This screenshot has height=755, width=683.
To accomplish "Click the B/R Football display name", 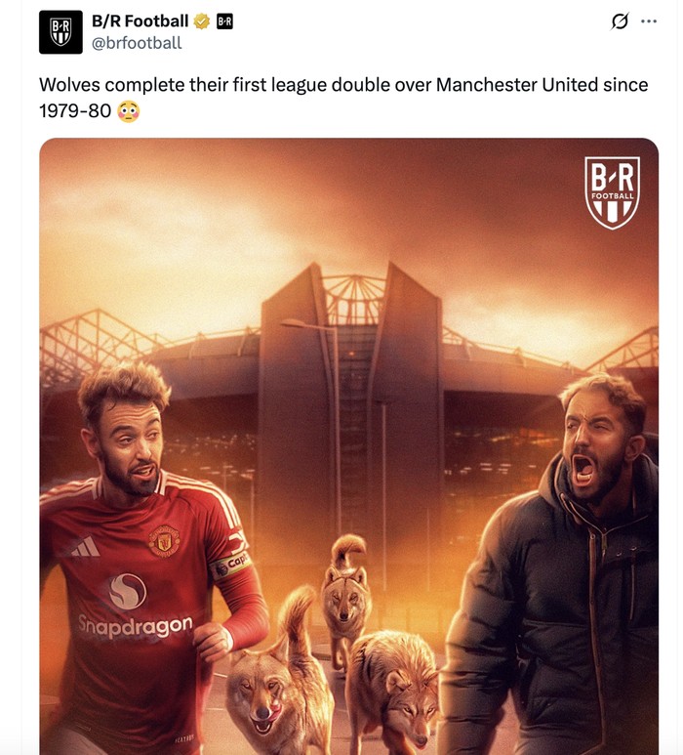I will click(x=140, y=21).
